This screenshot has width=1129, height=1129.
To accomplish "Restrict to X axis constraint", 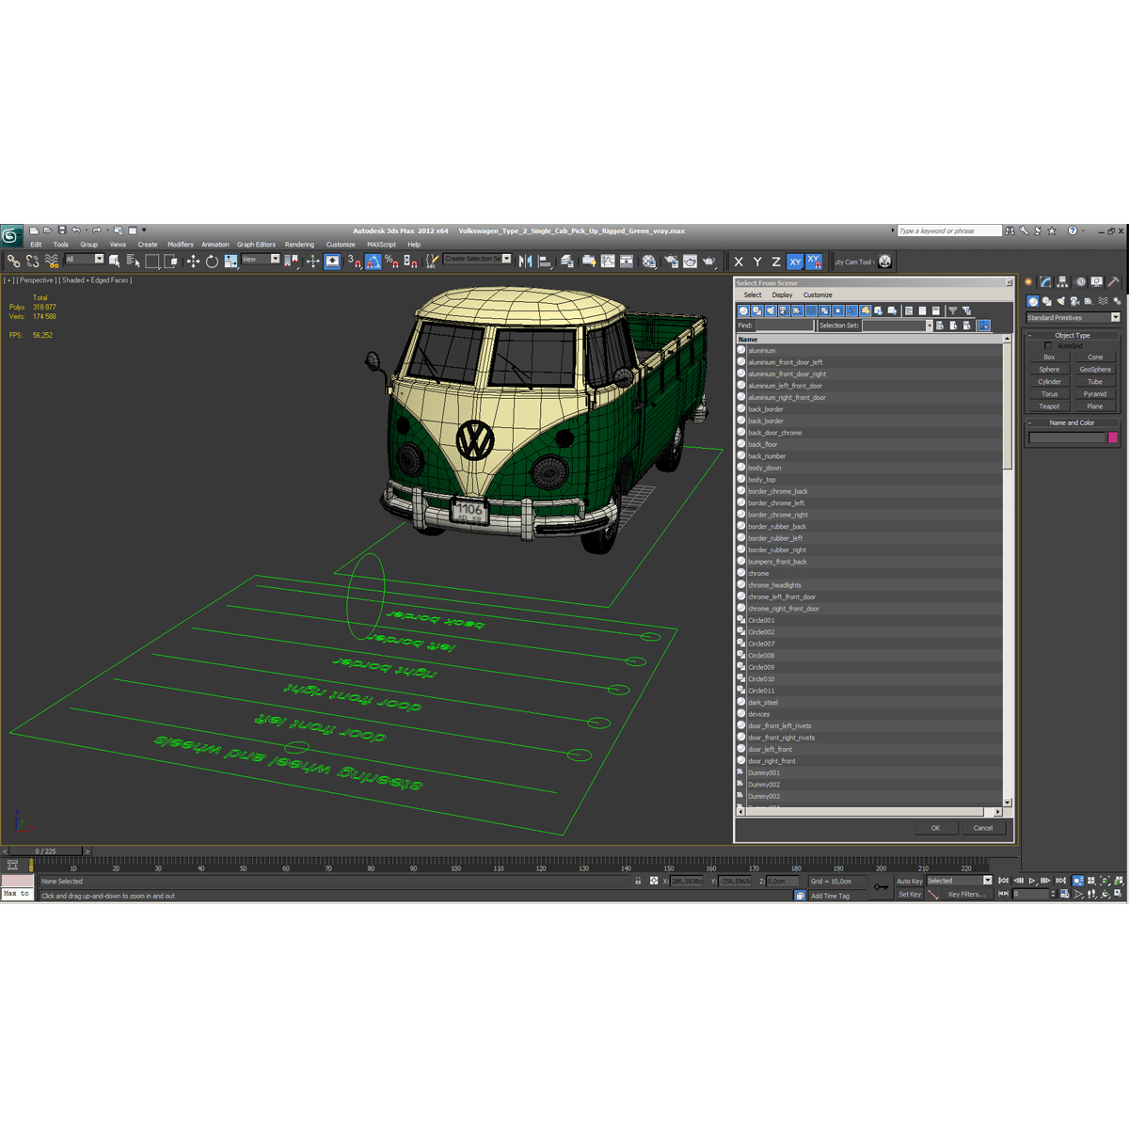I will [x=739, y=262].
